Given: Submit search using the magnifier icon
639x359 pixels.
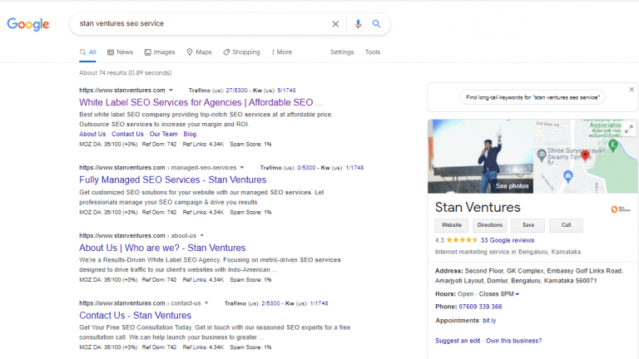Looking at the screenshot, I should [x=376, y=24].
